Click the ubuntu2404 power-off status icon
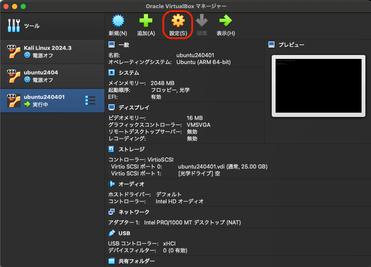Image resolution: width=371 pixels, height=267 pixels. 28,80
